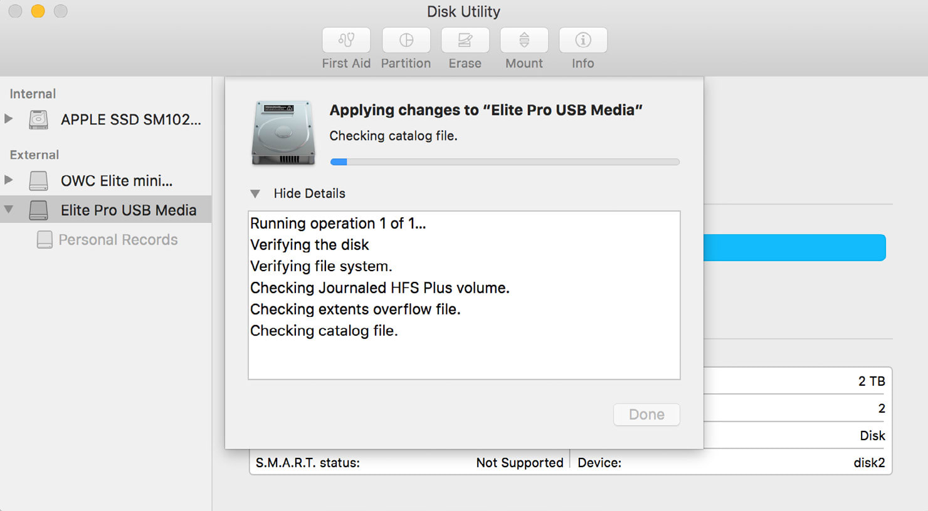Click the large hard drive image in dialog
The width and height of the screenshot is (928, 511).
[283, 132]
